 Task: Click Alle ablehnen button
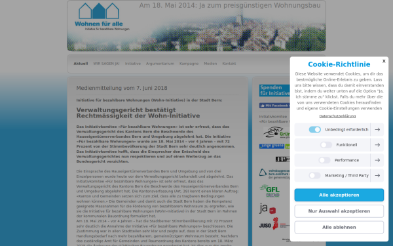[339, 227]
